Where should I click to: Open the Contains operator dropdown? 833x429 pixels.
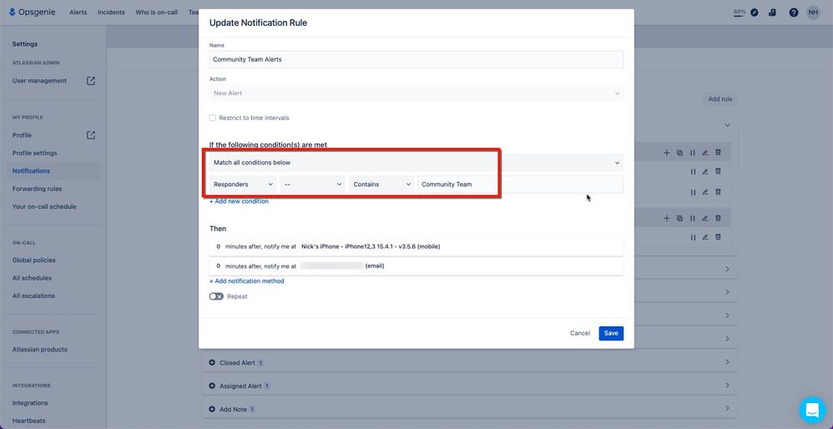[381, 184]
